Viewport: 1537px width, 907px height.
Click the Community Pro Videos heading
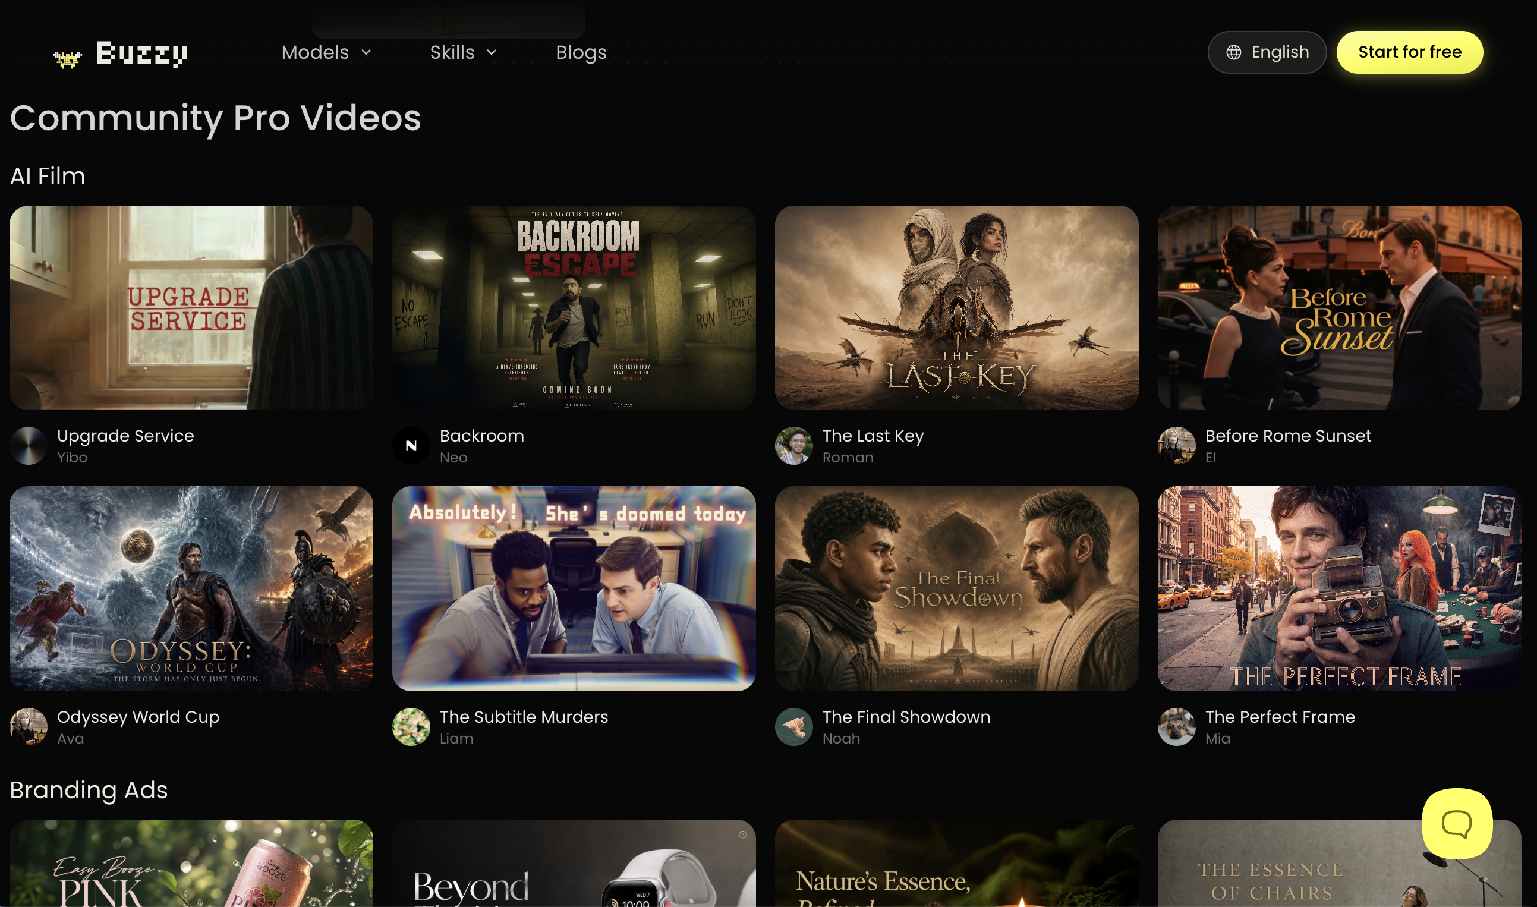(x=216, y=118)
